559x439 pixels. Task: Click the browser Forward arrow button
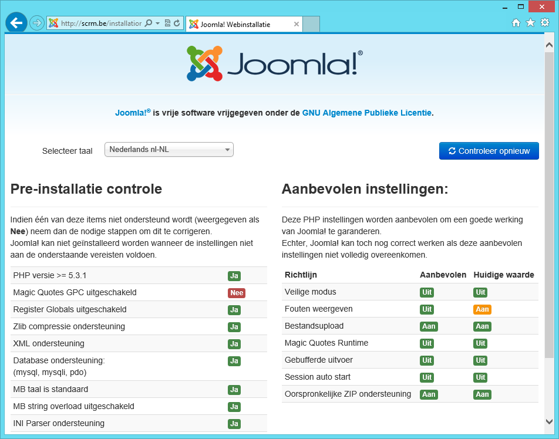pos(37,23)
